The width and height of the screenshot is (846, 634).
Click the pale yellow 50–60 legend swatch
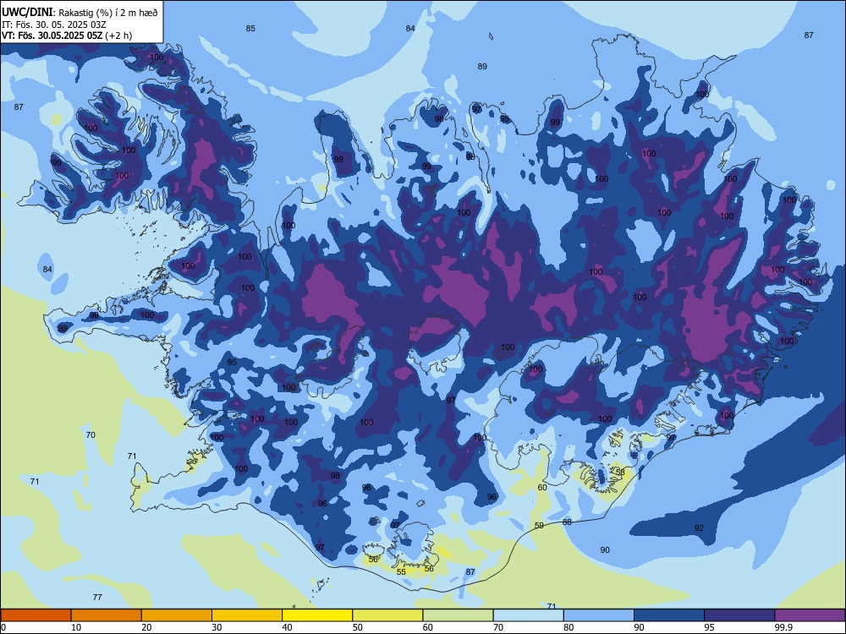pos(387,615)
